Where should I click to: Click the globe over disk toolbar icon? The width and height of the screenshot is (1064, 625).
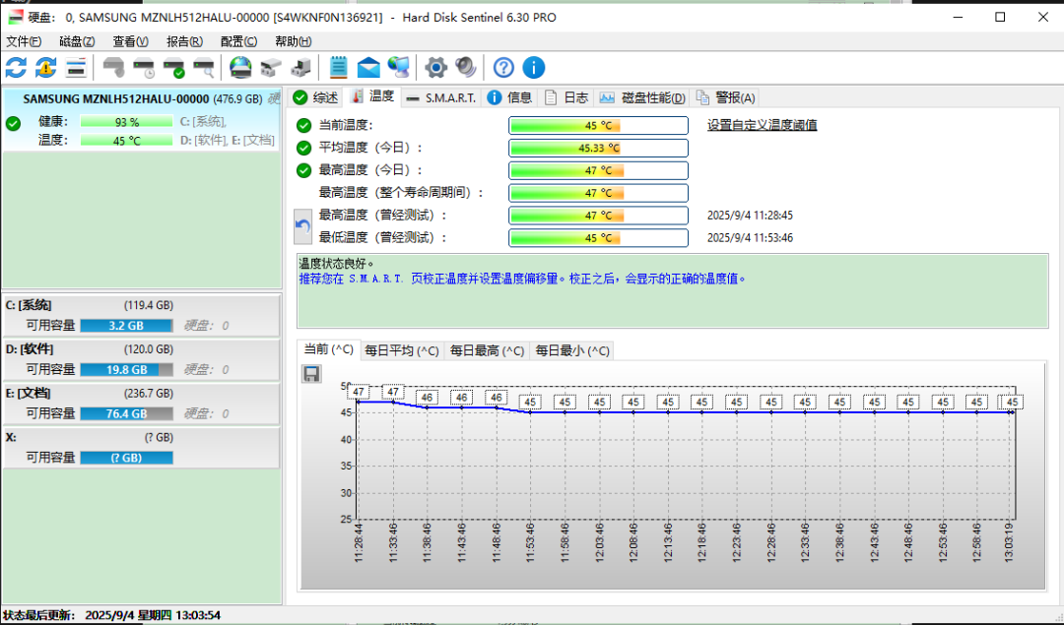point(241,68)
